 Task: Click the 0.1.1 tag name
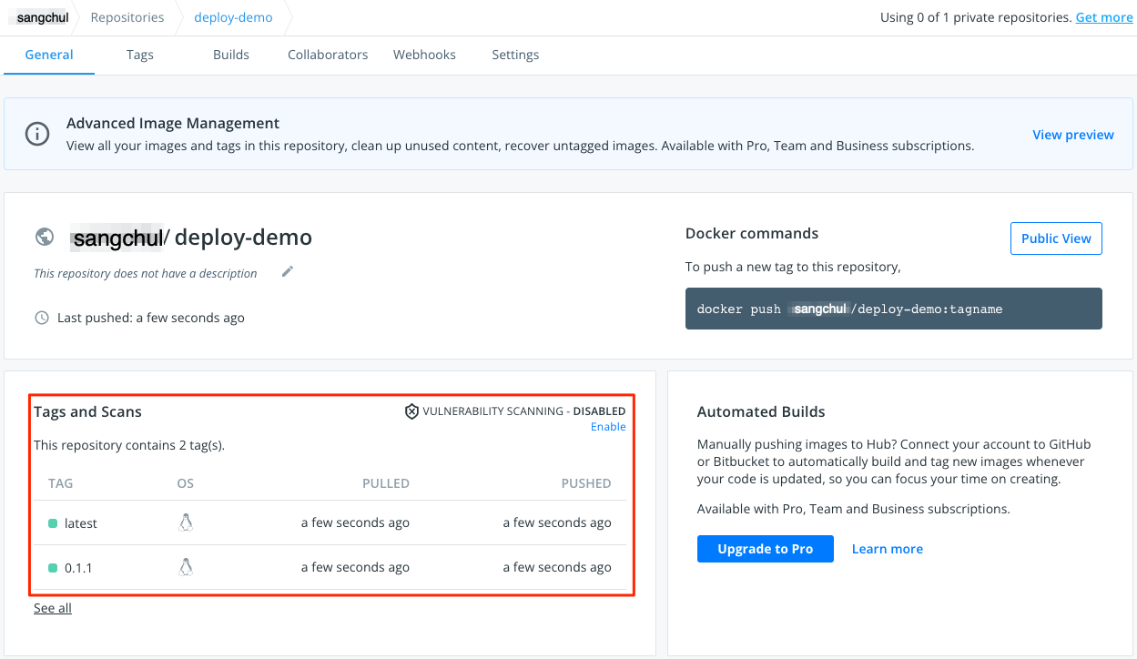[x=78, y=568]
